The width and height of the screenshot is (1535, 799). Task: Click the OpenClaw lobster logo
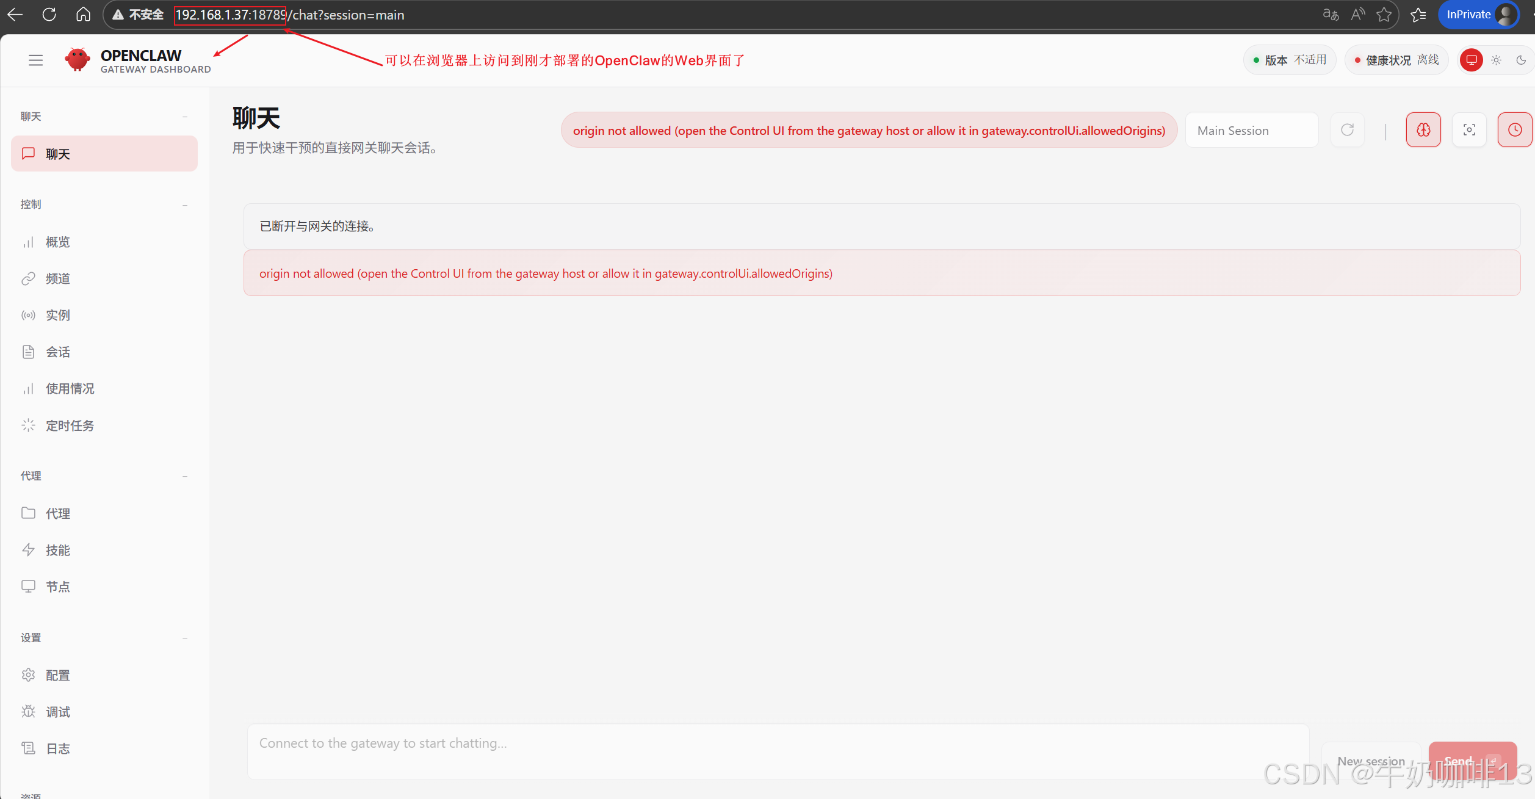(x=78, y=60)
